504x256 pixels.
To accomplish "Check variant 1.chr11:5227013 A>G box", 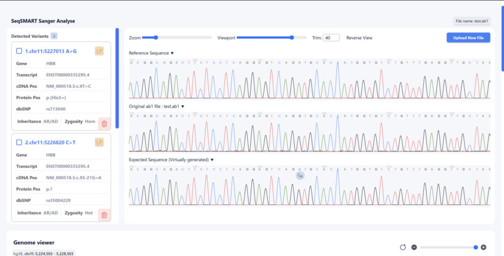I will point(19,51).
